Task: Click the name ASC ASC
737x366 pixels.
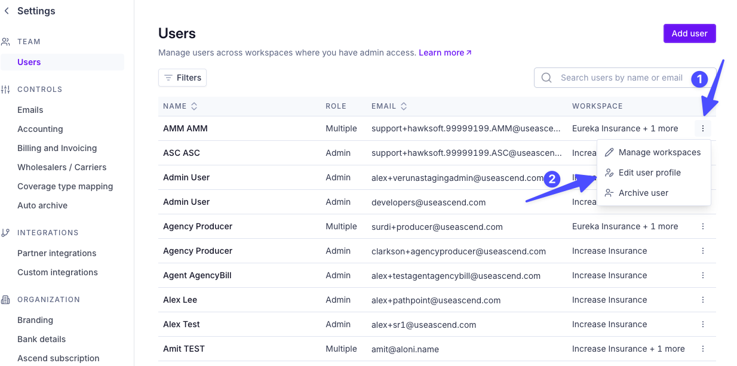Action: coord(182,153)
